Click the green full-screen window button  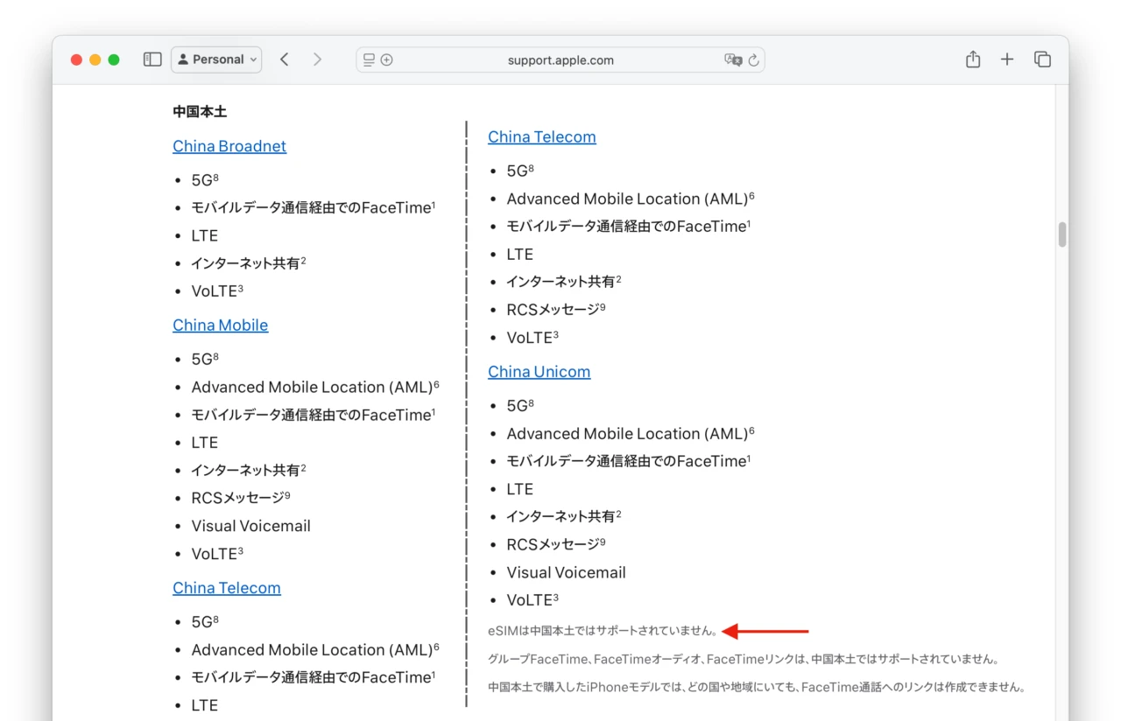tap(114, 59)
